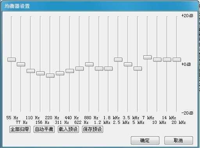Click the '440 Hz' frequency label text
The height and width of the screenshot is (148, 200).
[72, 118]
